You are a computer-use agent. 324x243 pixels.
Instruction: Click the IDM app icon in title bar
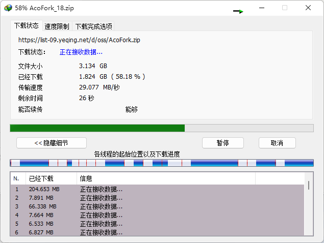8,8
